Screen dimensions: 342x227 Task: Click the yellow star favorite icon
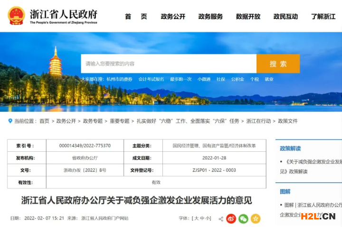pyautogui.click(x=256, y=218)
